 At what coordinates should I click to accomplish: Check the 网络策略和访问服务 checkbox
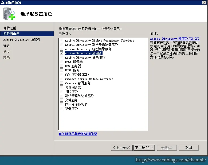pyautogui.click(x=62, y=96)
